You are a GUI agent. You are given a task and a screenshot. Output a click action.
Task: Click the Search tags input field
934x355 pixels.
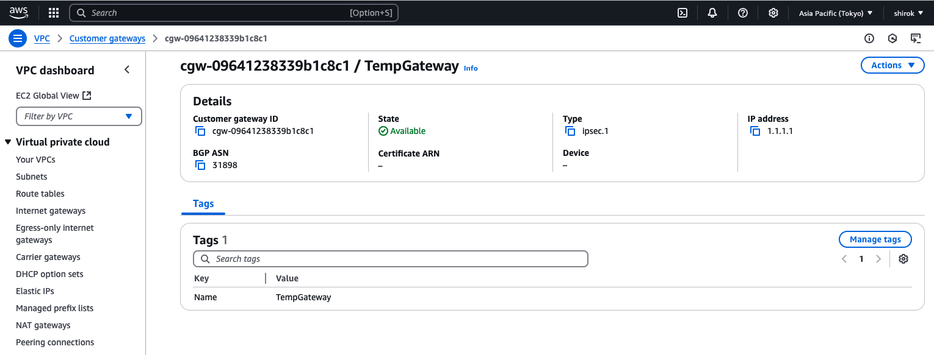(391, 258)
